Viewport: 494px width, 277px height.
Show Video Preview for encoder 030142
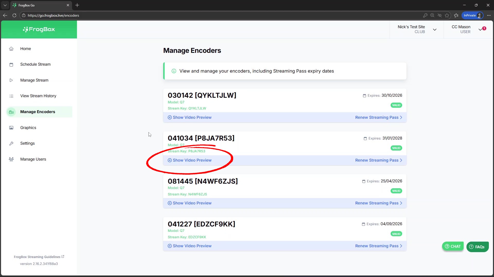coord(190,117)
